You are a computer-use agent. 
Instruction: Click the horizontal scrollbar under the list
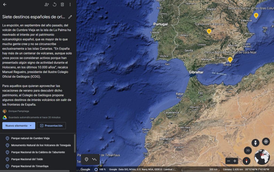(x=35, y=171)
